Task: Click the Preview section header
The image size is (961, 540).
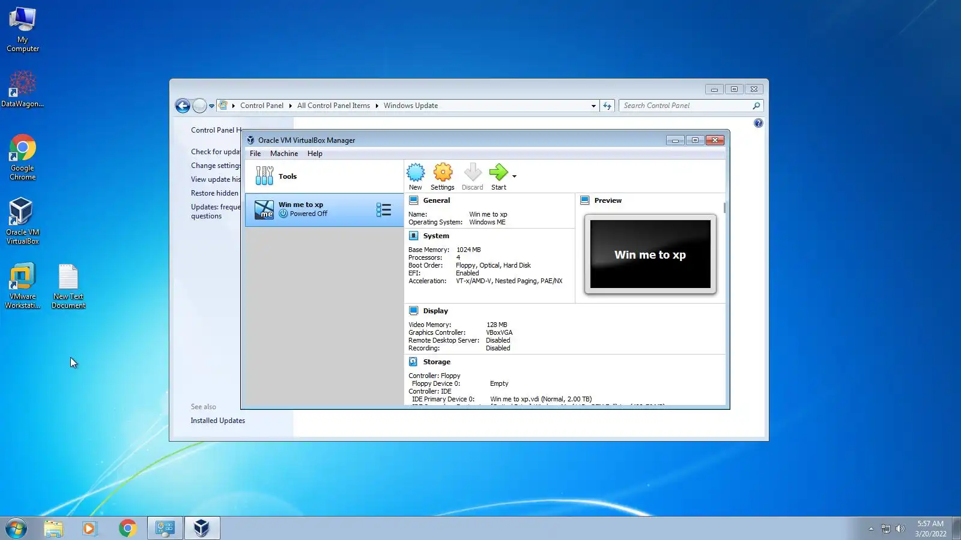Action: 608,200
